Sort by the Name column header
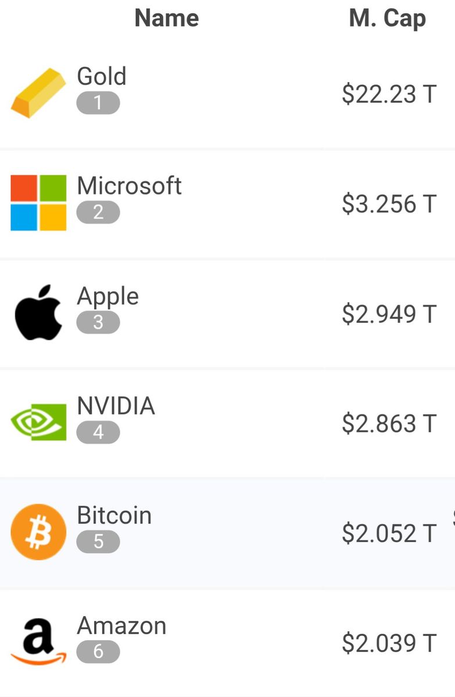455x697 pixels. tap(167, 18)
